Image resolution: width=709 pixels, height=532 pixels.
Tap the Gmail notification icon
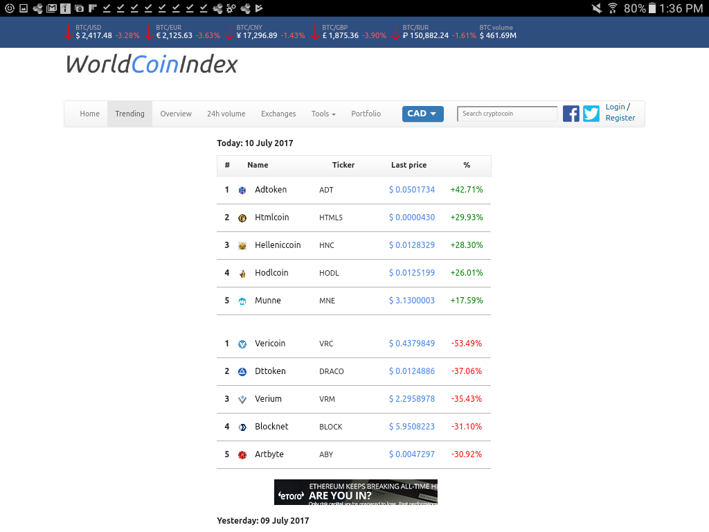coord(51,8)
